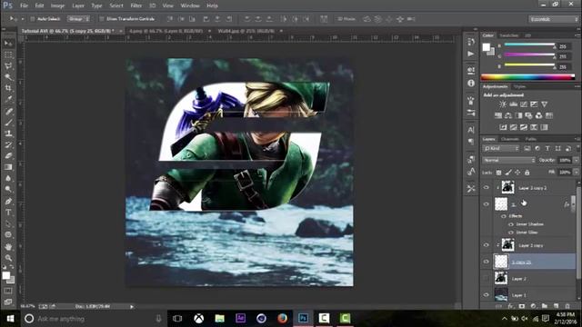The image size is (582, 327).
Task: Click the red channel slider
Action: coord(529,45)
